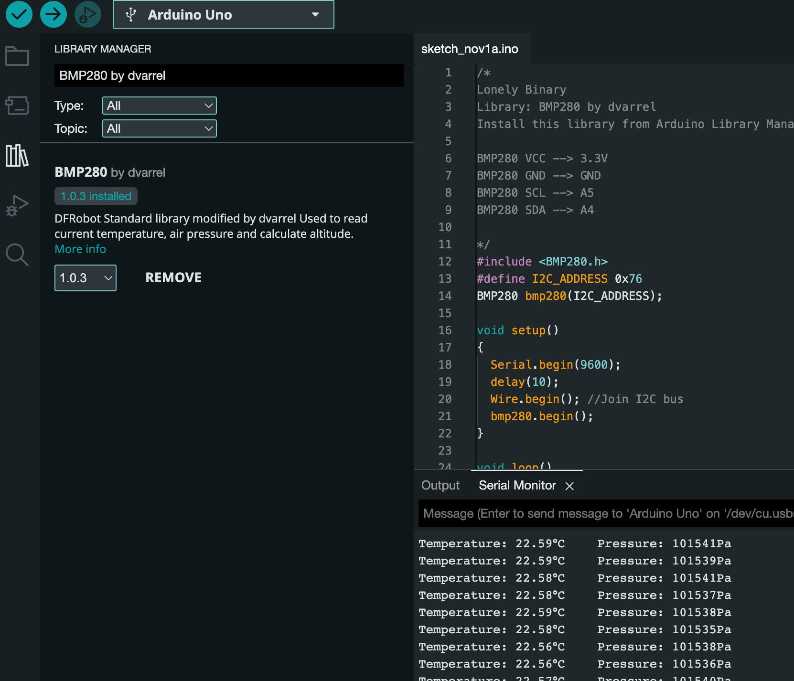The height and width of the screenshot is (681, 794).
Task: Close the Serial Monitor tab
Action: coord(569,486)
